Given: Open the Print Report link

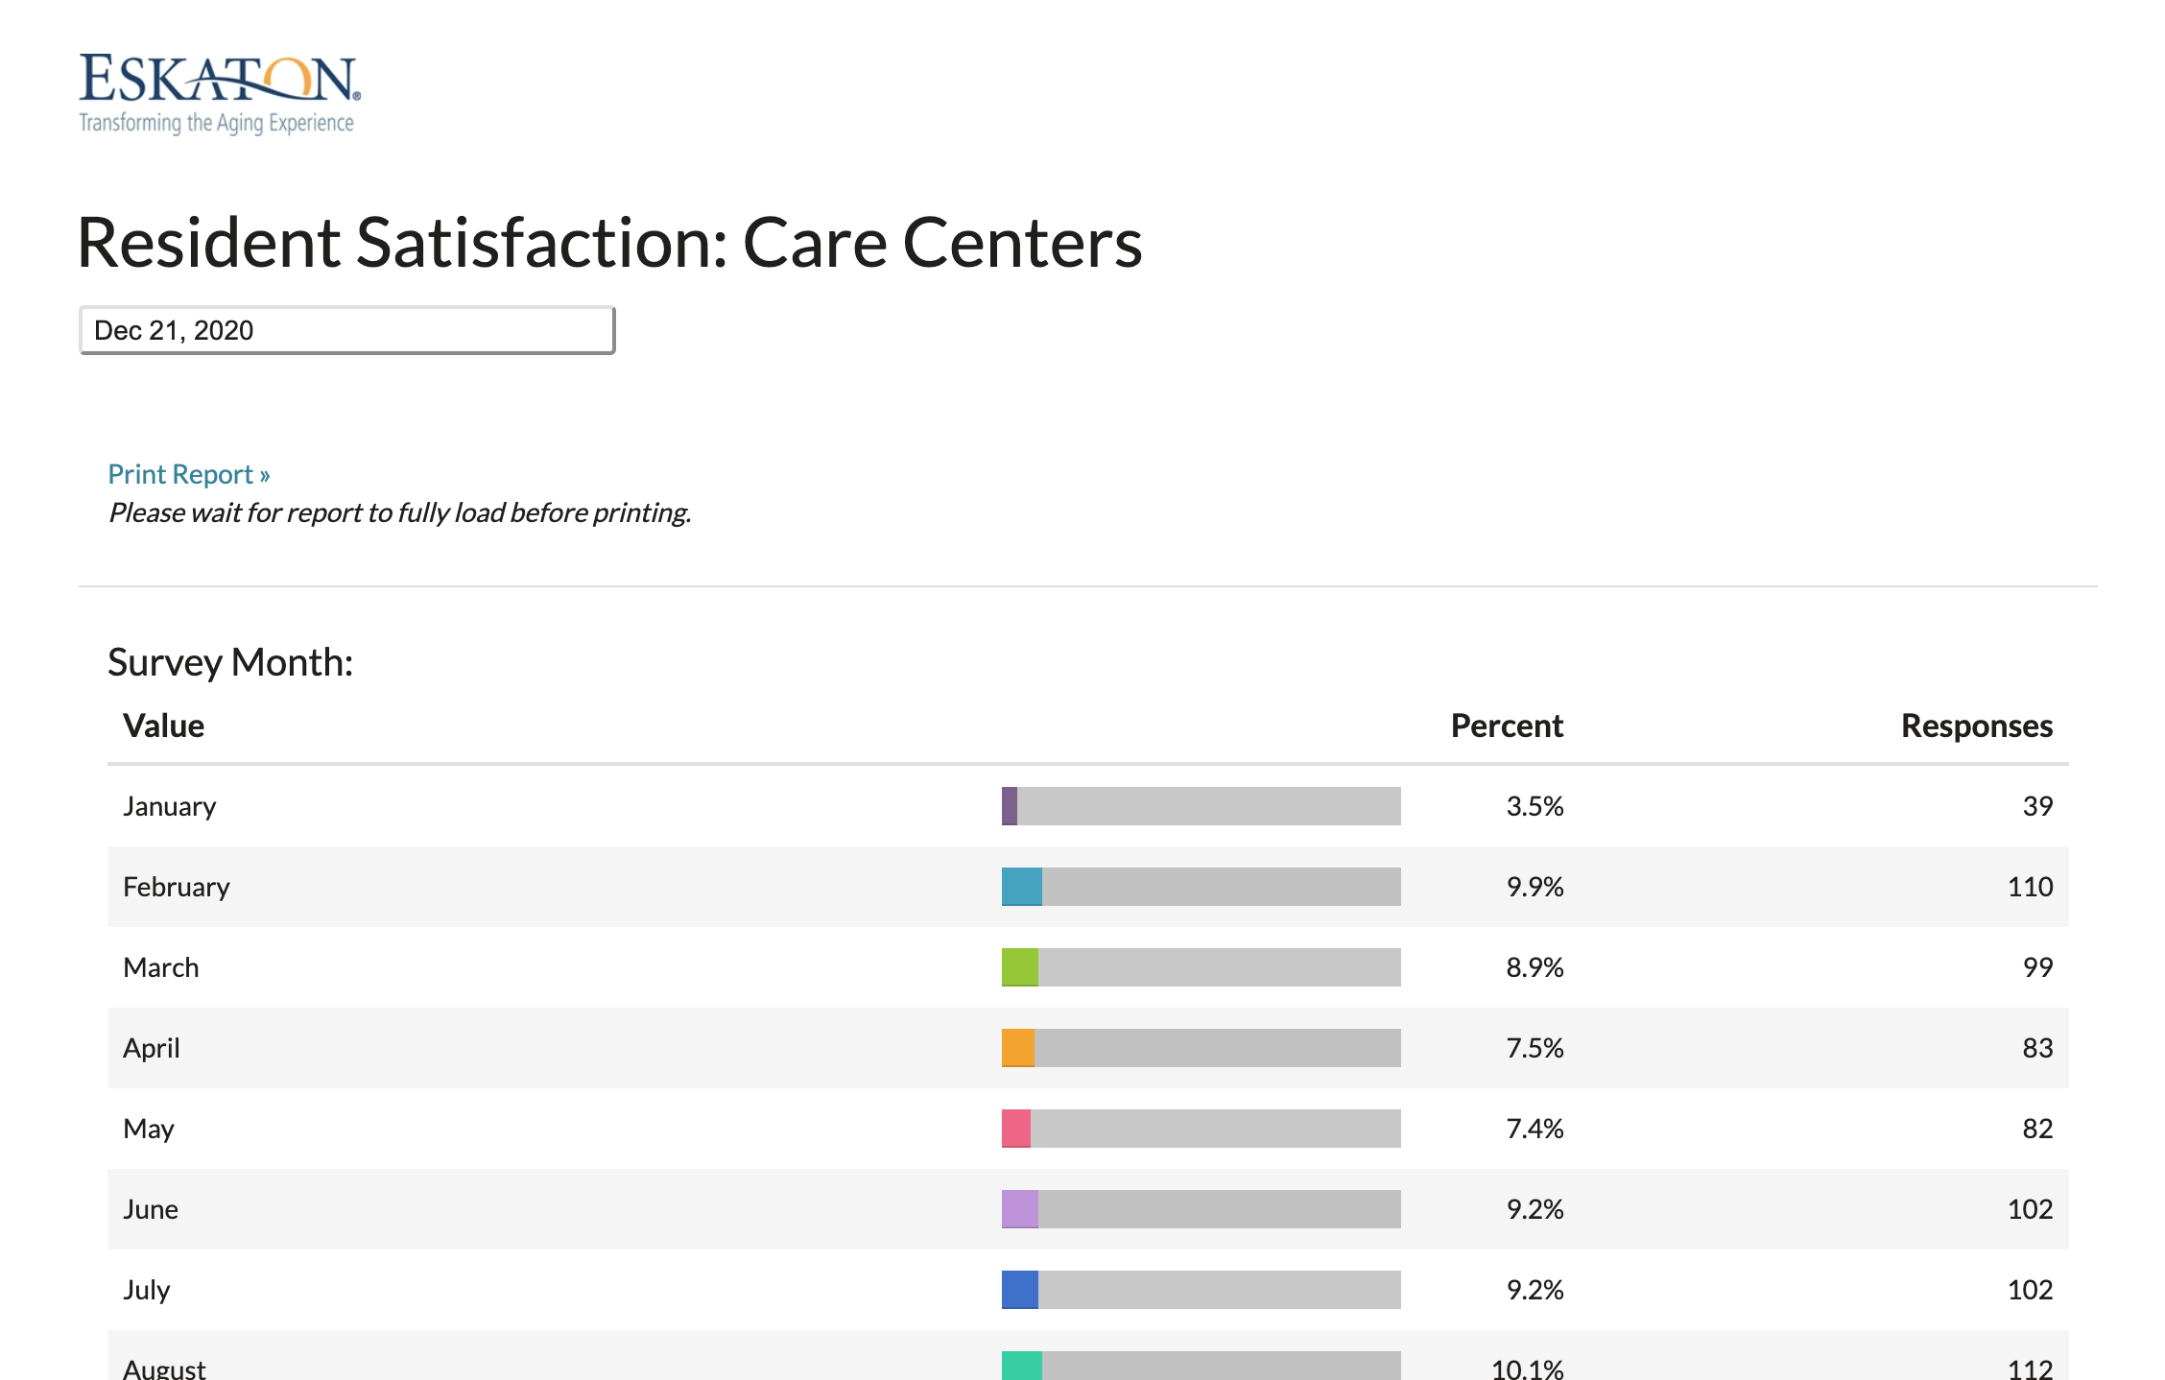Looking at the screenshot, I should (x=188, y=474).
